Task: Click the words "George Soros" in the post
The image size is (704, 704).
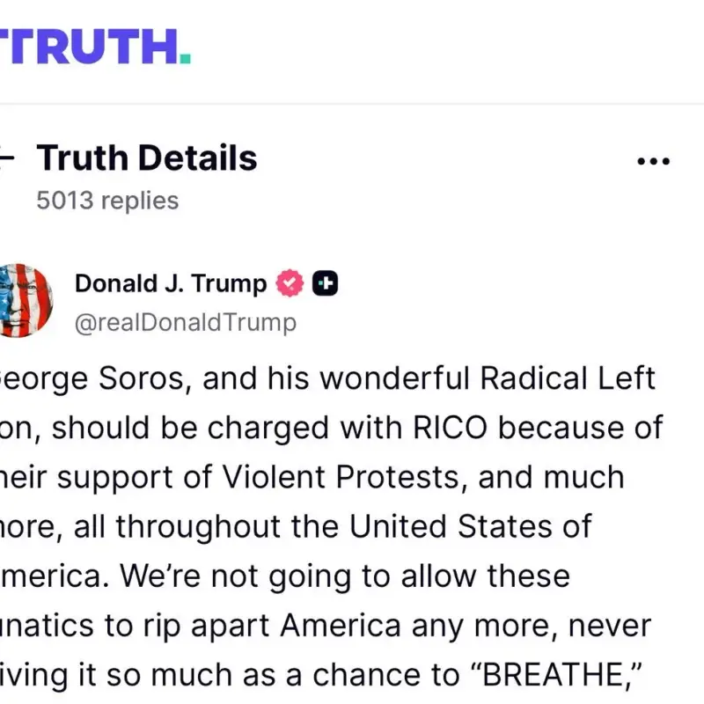Action: 99,378
